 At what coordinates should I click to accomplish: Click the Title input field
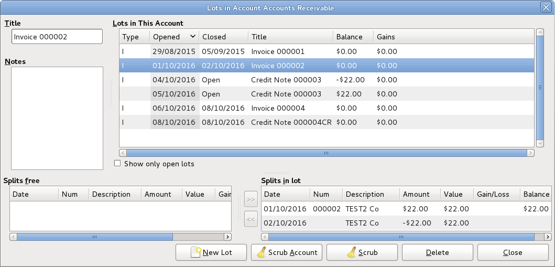pyautogui.click(x=57, y=37)
